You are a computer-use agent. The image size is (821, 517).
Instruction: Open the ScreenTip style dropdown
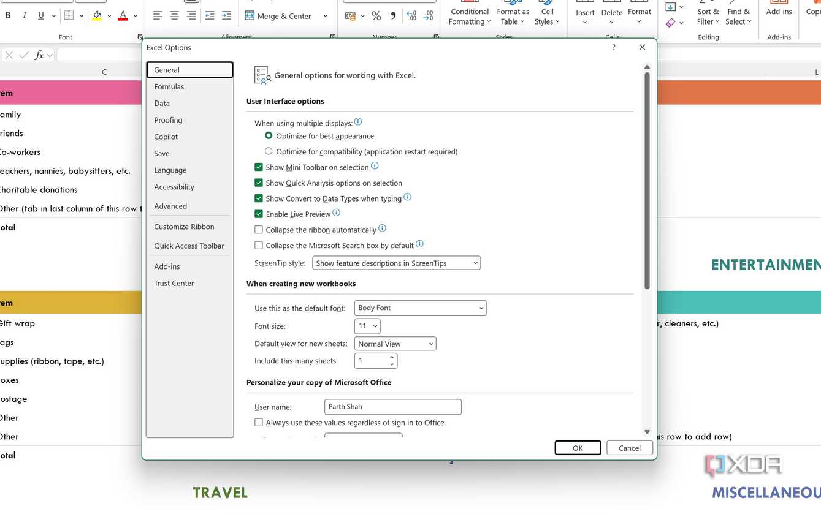pos(397,263)
